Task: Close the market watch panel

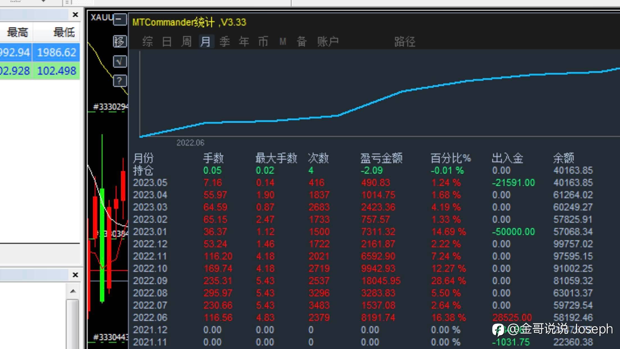Action: (75, 15)
